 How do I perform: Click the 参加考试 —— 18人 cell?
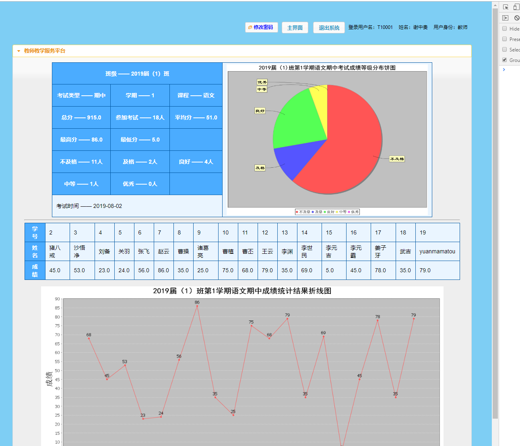(140, 117)
